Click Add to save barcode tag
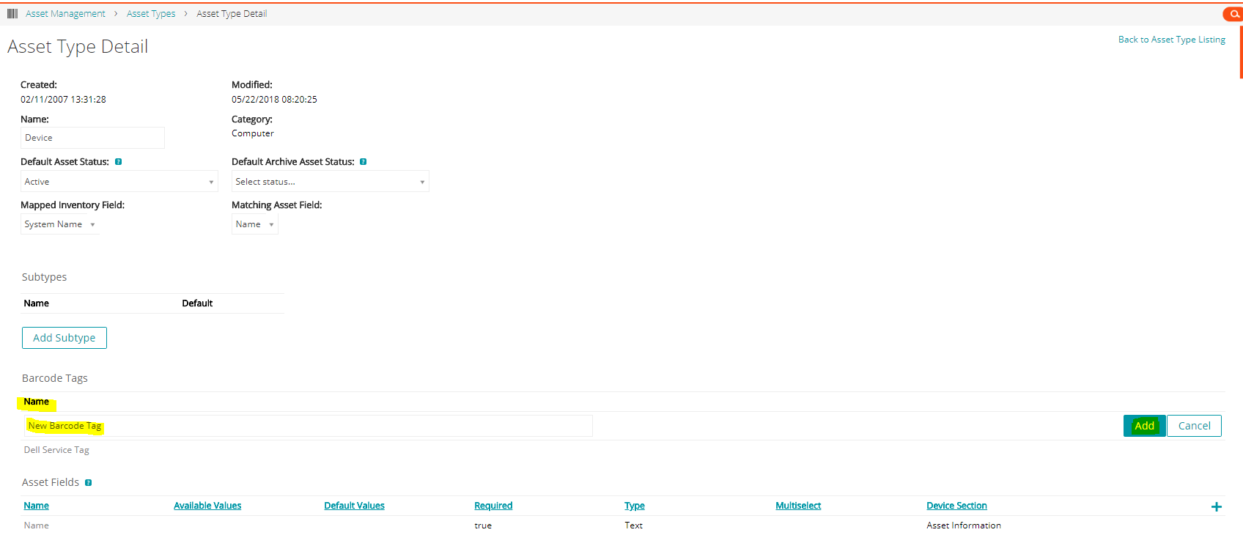Screen dimensions: 1243x557 click(x=1144, y=426)
